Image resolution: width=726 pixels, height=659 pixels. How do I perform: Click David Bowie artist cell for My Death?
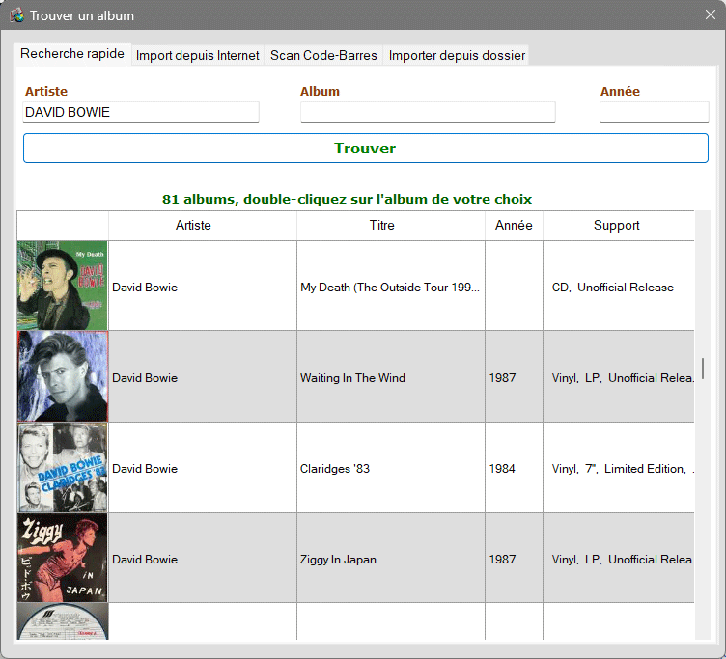coord(203,288)
